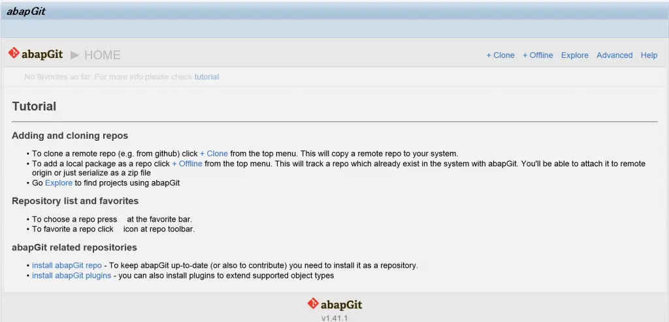The width and height of the screenshot is (669, 322).
Task: Click the 'No favorites so far' message
Action: point(122,77)
